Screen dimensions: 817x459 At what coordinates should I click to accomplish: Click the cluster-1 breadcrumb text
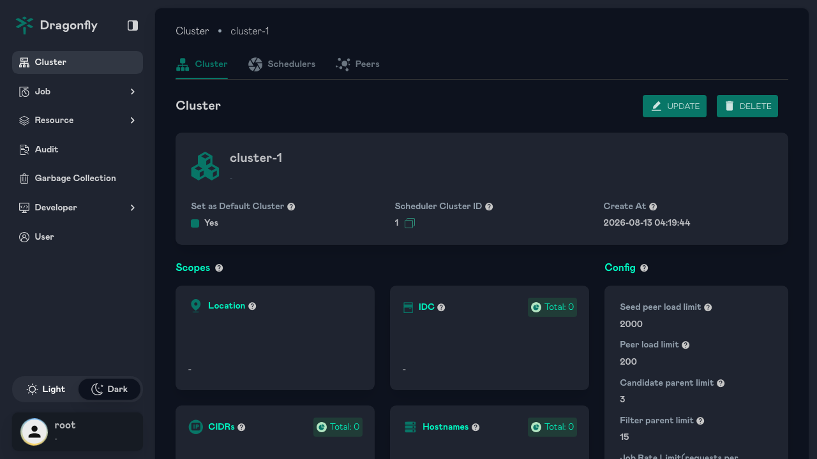coord(250,31)
